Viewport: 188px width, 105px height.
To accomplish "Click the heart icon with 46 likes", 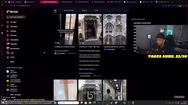I will point(56,43).
